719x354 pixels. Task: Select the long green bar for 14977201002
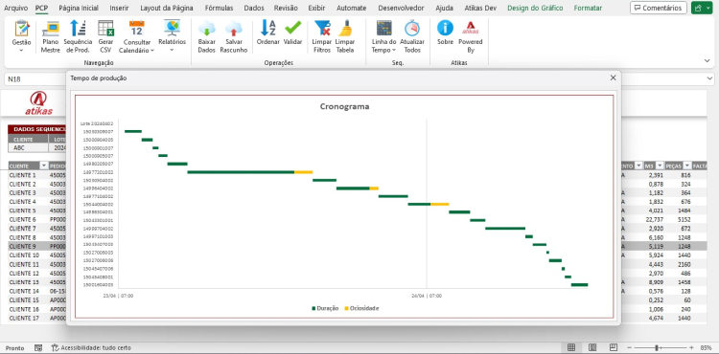click(x=241, y=172)
